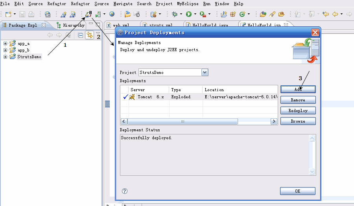Open the Run dropdown arrow

[195, 14]
